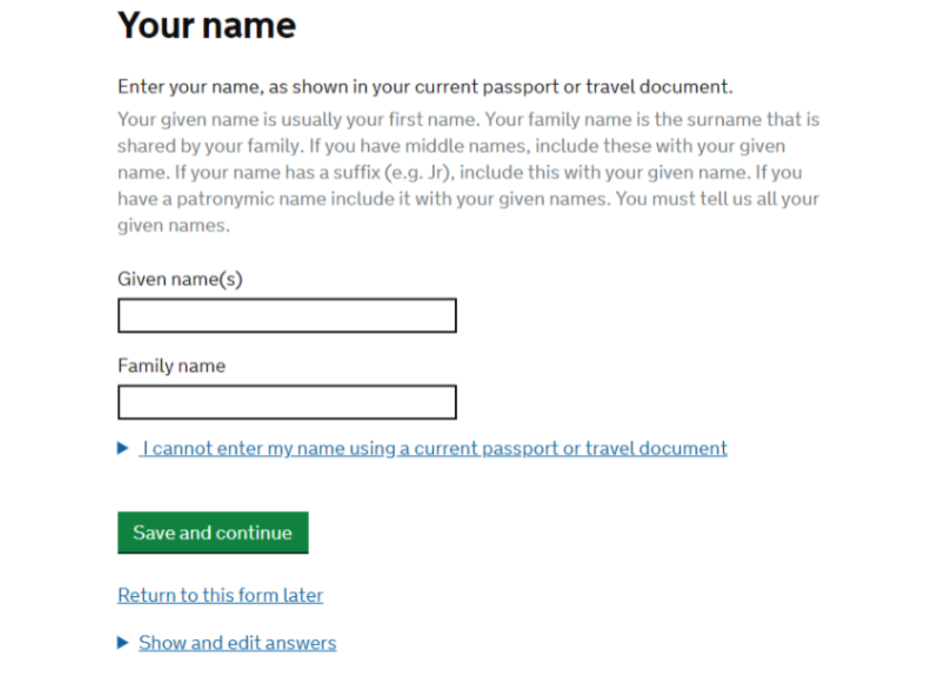Open the Show and edit answers link text
Screen dimensions: 948x681
(x=237, y=643)
